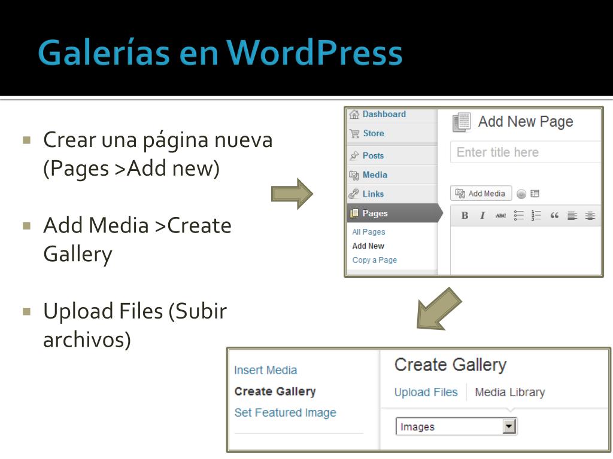This screenshot has height=459, width=613.
Task: Click the Dashboard house icon
Action: pos(354,114)
